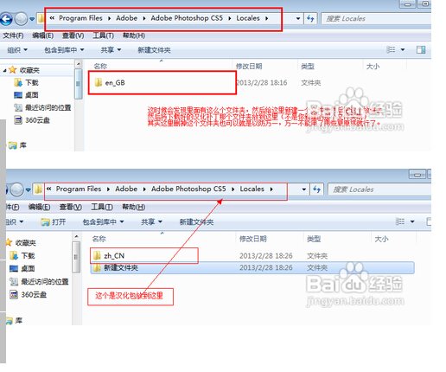Open the 工具(T) menu in the top window
446x372 pixels.
pos(103,35)
